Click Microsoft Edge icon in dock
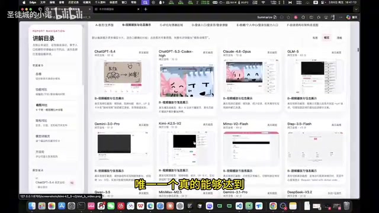Screen dimensions: 379x213 (x=150, y=206)
